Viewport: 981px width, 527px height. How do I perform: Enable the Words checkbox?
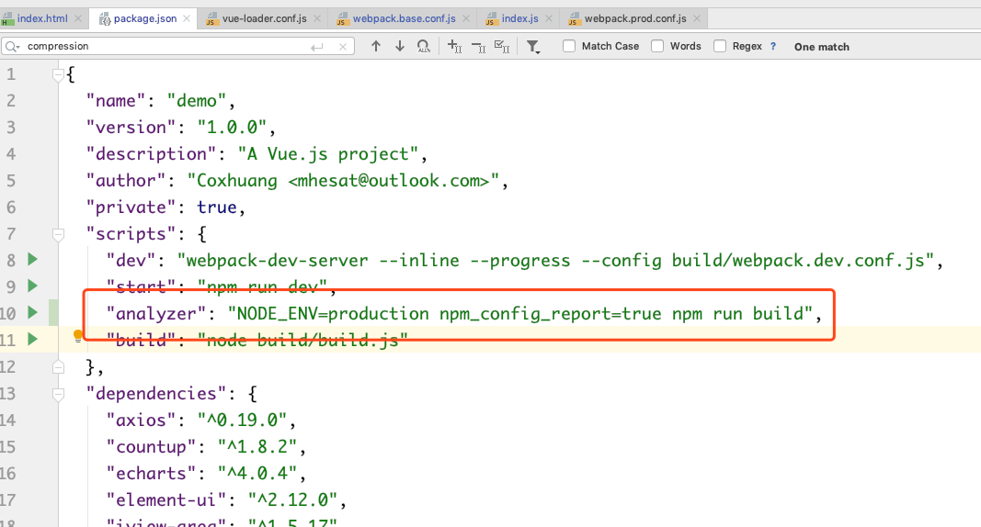(657, 46)
